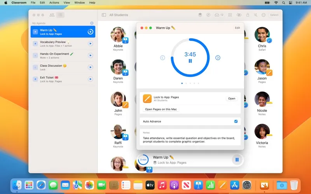Click Edit in the Warm Up window

click(238, 28)
